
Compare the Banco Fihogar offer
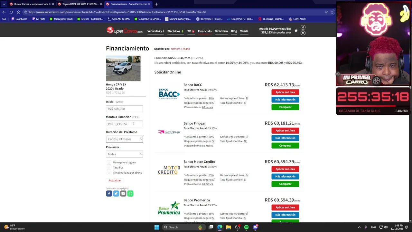(x=285, y=146)
